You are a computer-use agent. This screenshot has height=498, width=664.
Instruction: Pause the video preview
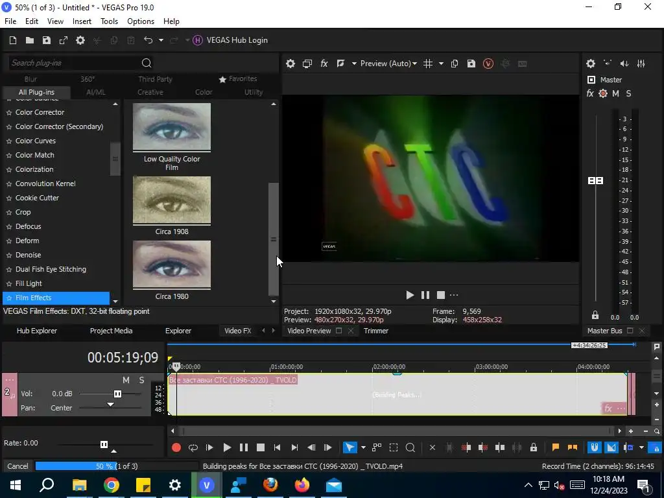(x=425, y=295)
